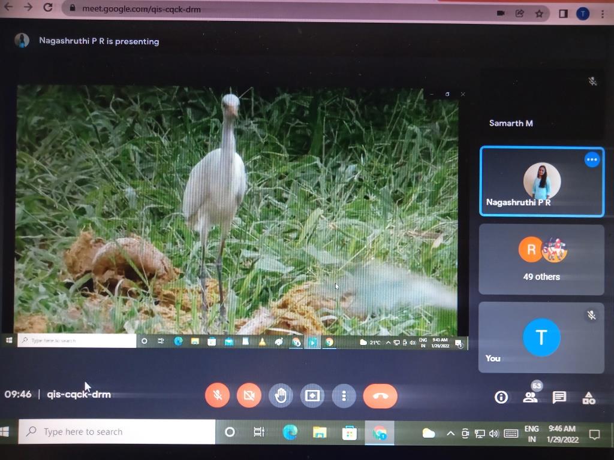Open the Chrome profile avatar T
This screenshot has width=614, height=460.
[x=583, y=14]
